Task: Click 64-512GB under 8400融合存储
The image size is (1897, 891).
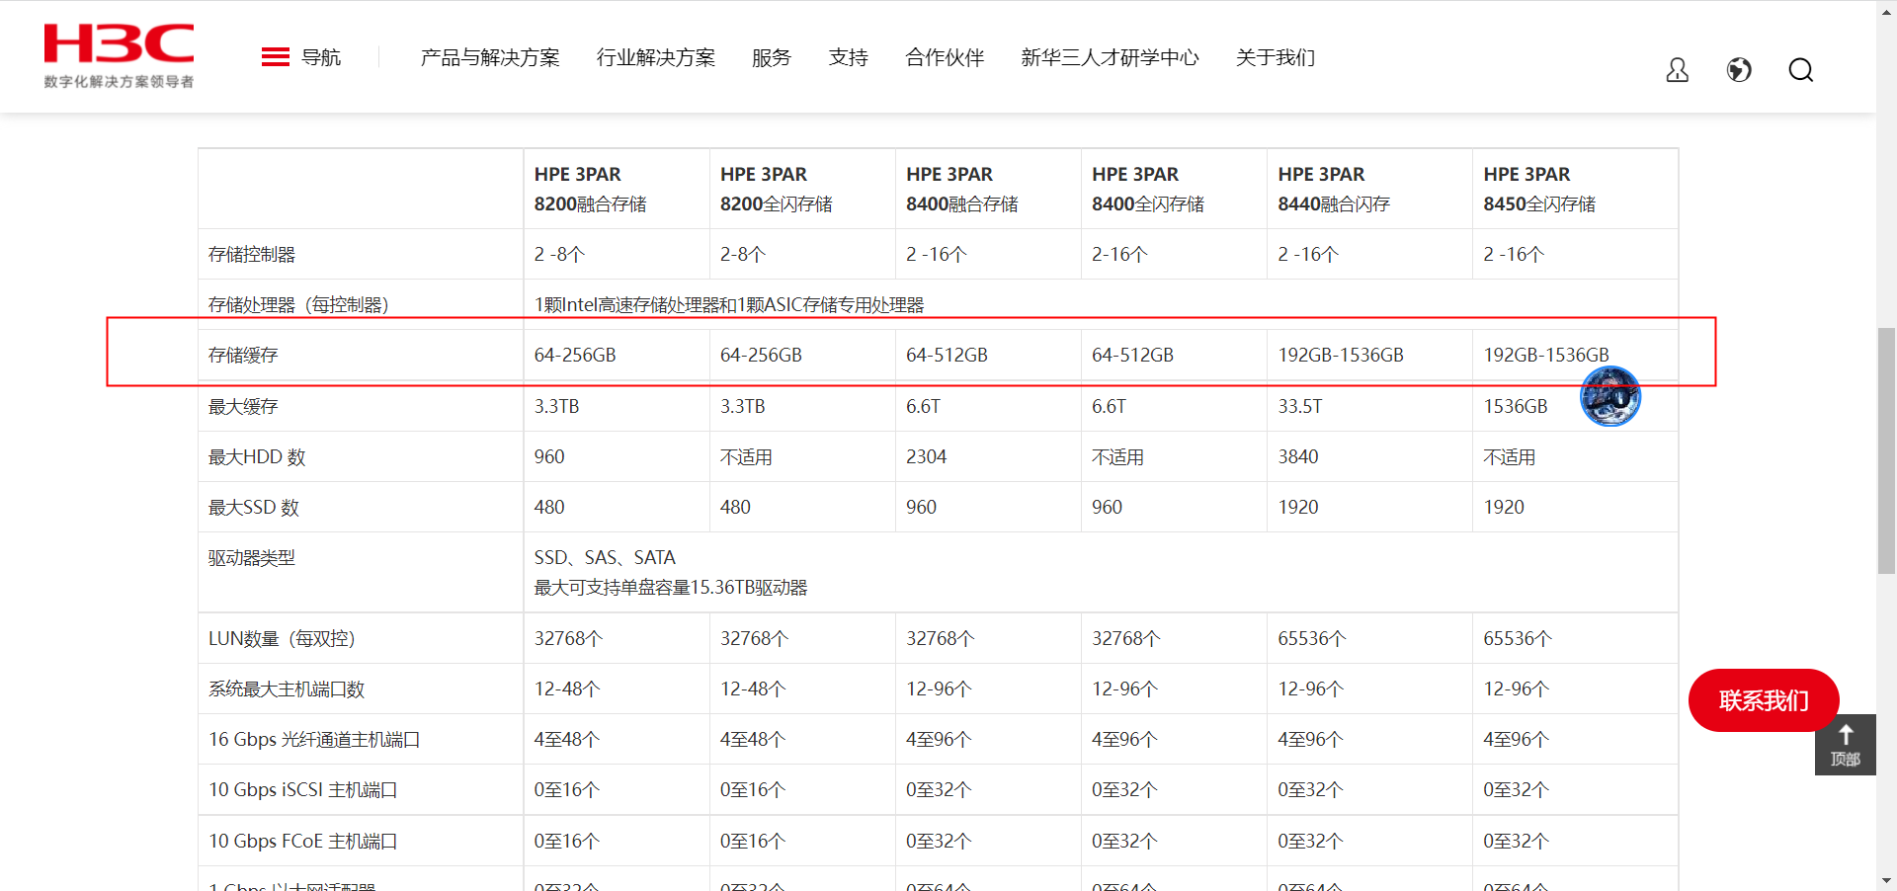Action: tap(947, 355)
